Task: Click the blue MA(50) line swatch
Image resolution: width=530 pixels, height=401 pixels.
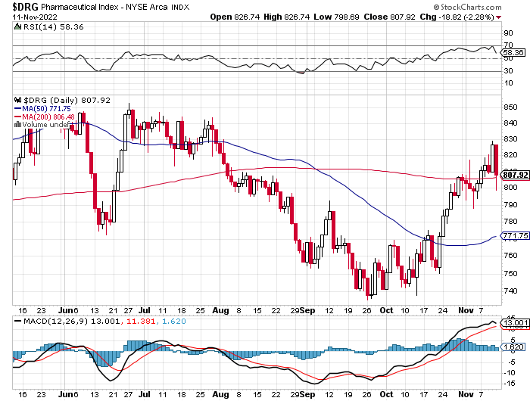Action: point(17,108)
